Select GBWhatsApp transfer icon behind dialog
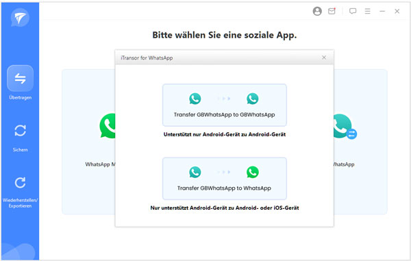Image resolution: width=411 pixels, height=261 pixels. click(x=345, y=127)
